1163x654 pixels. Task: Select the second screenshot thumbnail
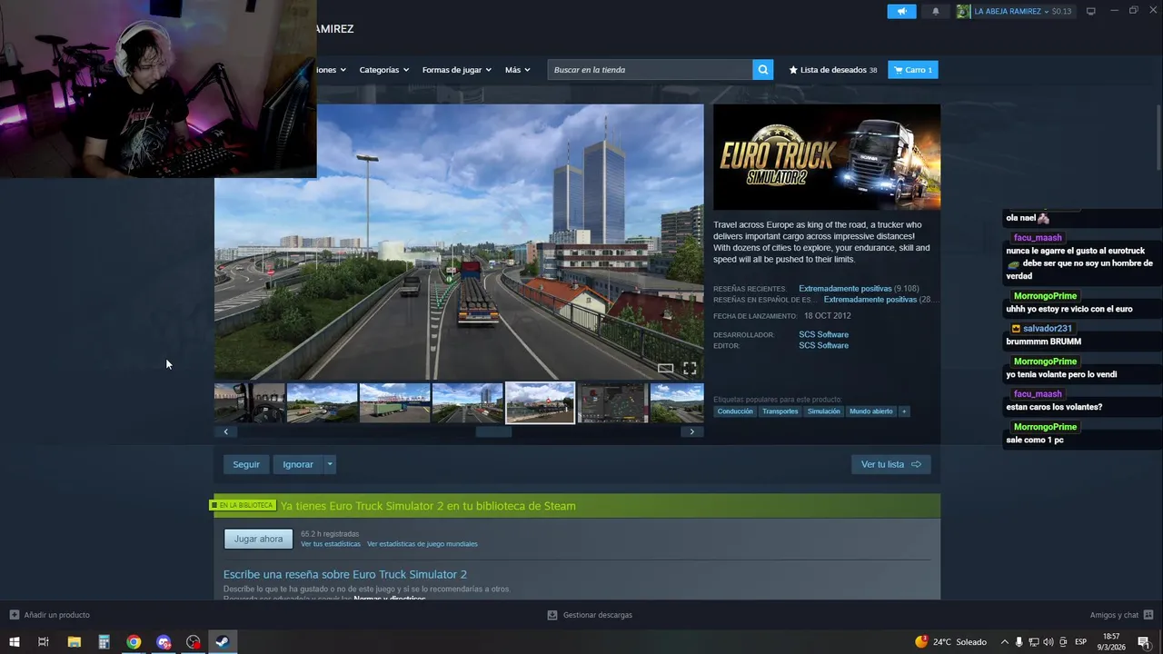tap(322, 402)
